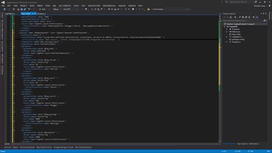Close the App.config editor tab
The image size is (272, 153).
pyautogui.click(x=35, y=14)
